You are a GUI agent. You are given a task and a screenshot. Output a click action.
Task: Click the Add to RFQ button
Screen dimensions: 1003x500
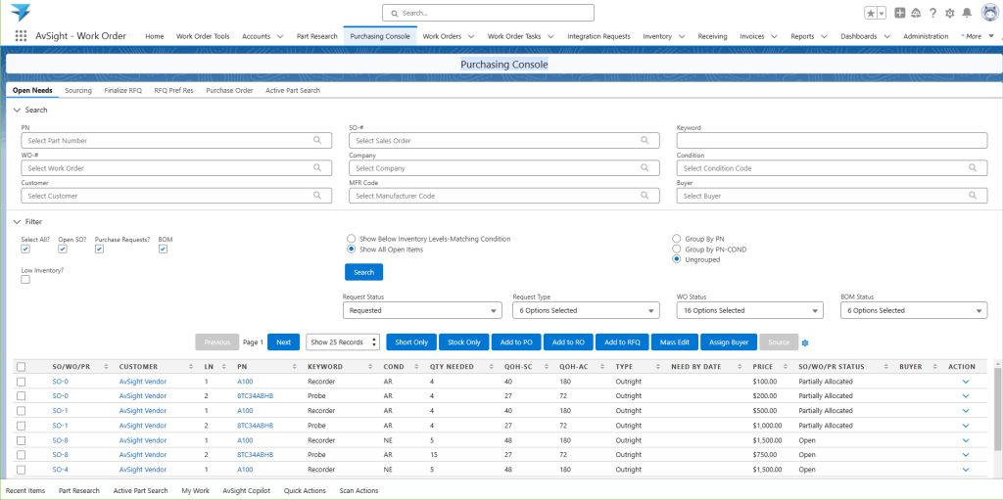pyautogui.click(x=622, y=342)
